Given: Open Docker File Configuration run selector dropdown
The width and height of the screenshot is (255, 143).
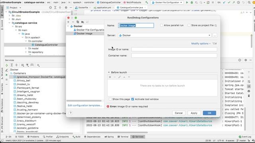Looking at the screenshot, I should [167, 2].
